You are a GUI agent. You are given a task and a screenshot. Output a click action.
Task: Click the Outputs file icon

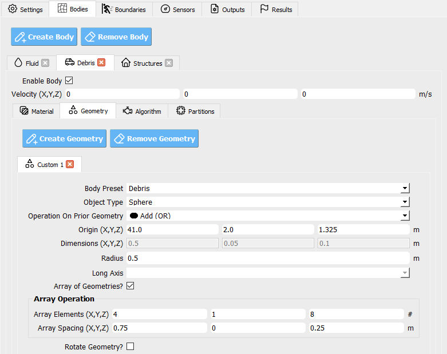click(x=215, y=9)
